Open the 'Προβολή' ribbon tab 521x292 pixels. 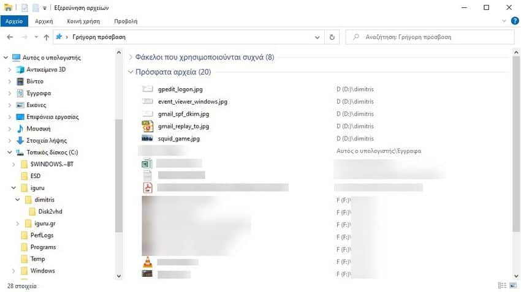pos(126,21)
